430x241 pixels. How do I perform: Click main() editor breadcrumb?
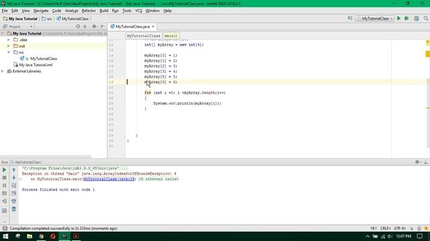(x=171, y=35)
